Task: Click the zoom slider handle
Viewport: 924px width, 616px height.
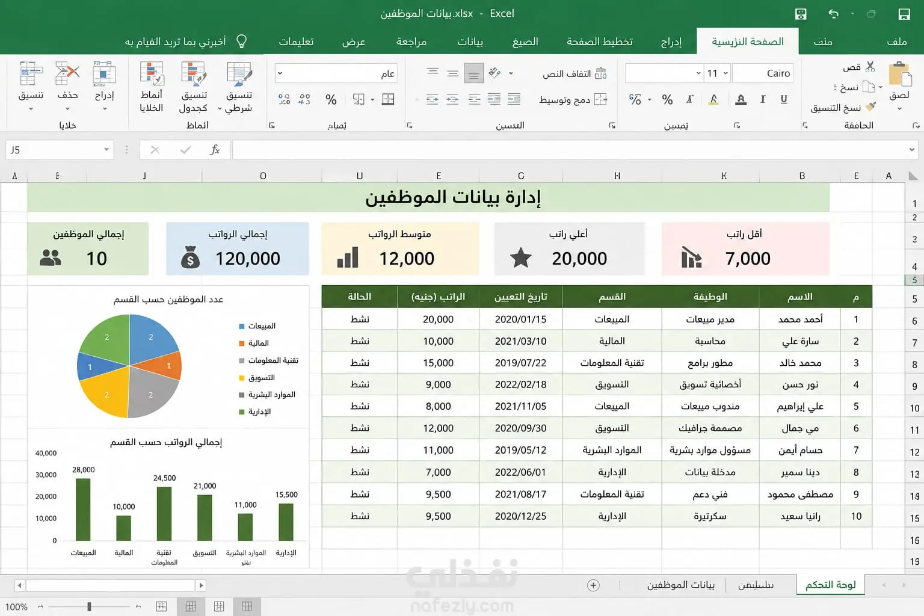Action: click(89, 606)
